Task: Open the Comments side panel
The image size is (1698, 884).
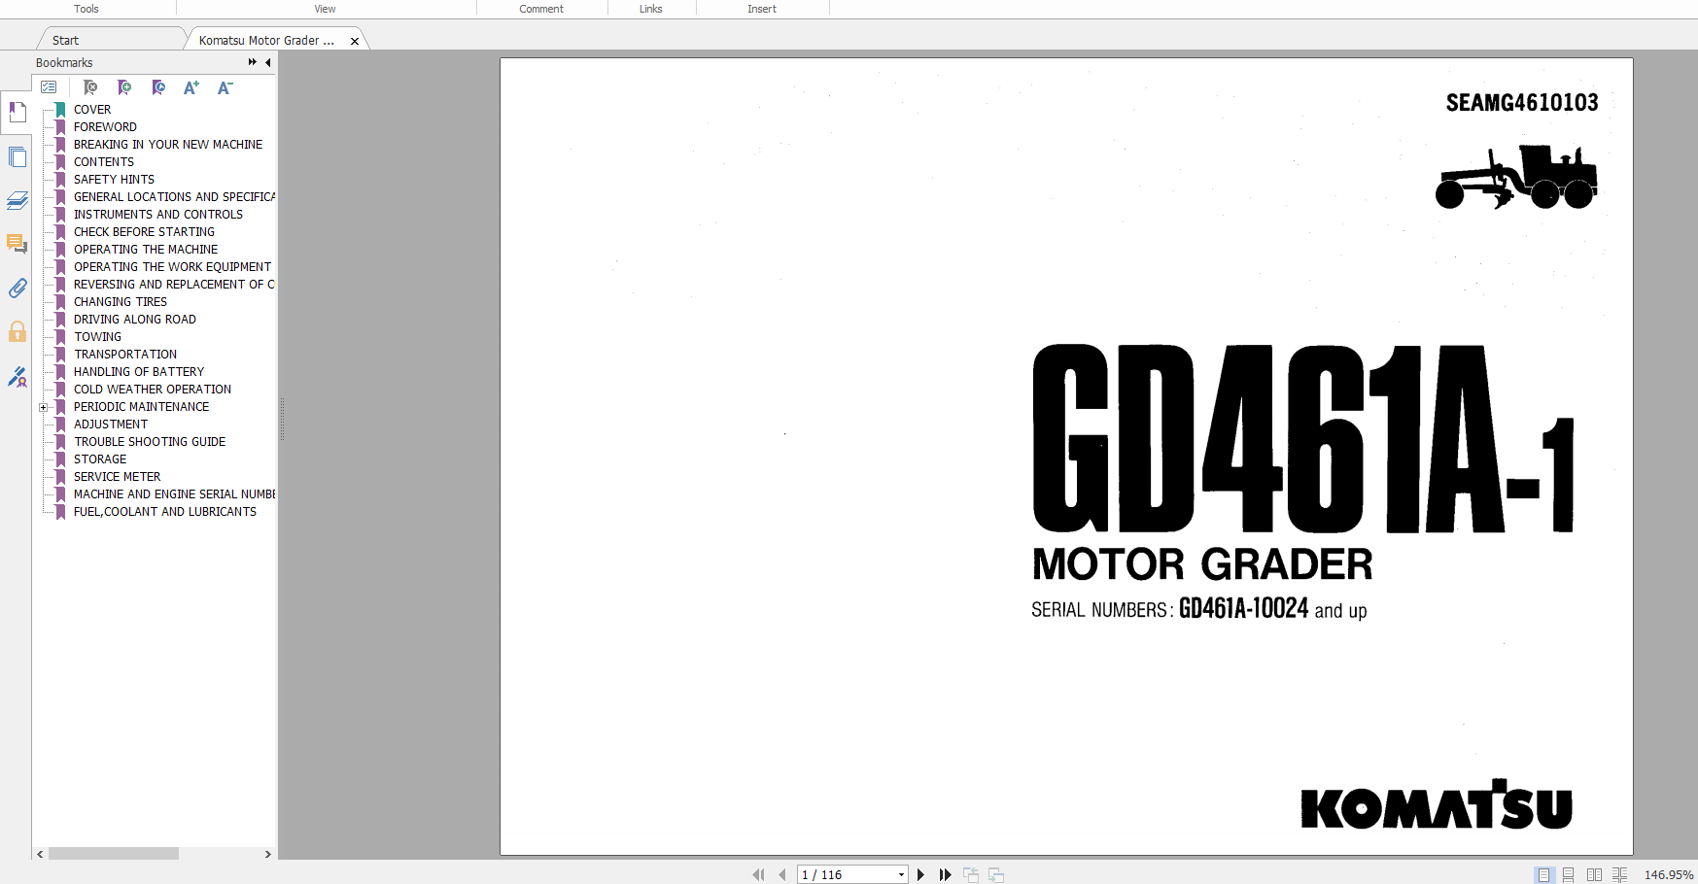Action: click(17, 244)
